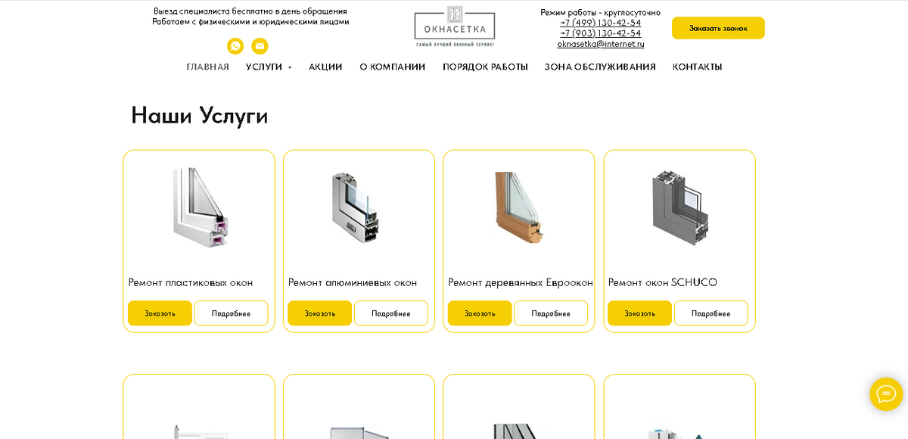The image size is (908, 439).
Task: Open the АКЦИИ menu item
Action: [325, 67]
